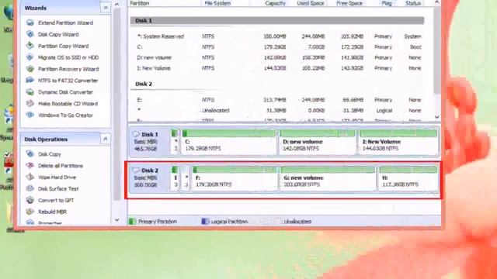The width and height of the screenshot is (497, 279).
Task: Click the Disk 1 drive icon in disk map
Action: pyautogui.click(x=136, y=134)
